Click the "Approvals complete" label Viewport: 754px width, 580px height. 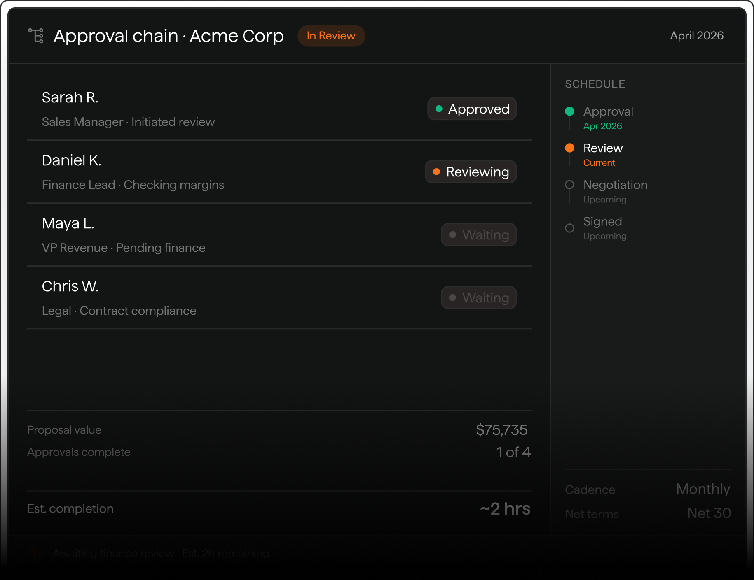79,452
